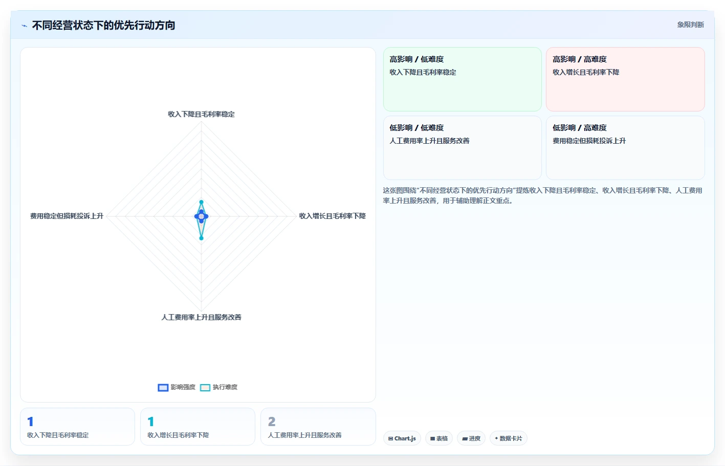The width and height of the screenshot is (725, 466).
Task: Click the 表格 tag
Action: coord(438,438)
